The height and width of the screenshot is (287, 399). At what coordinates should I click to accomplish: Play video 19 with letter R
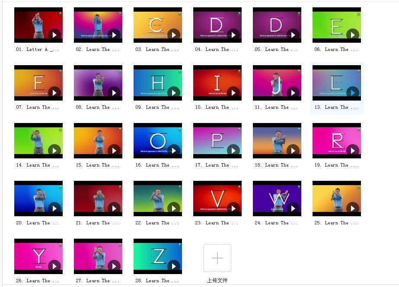pyautogui.click(x=353, y=150)
